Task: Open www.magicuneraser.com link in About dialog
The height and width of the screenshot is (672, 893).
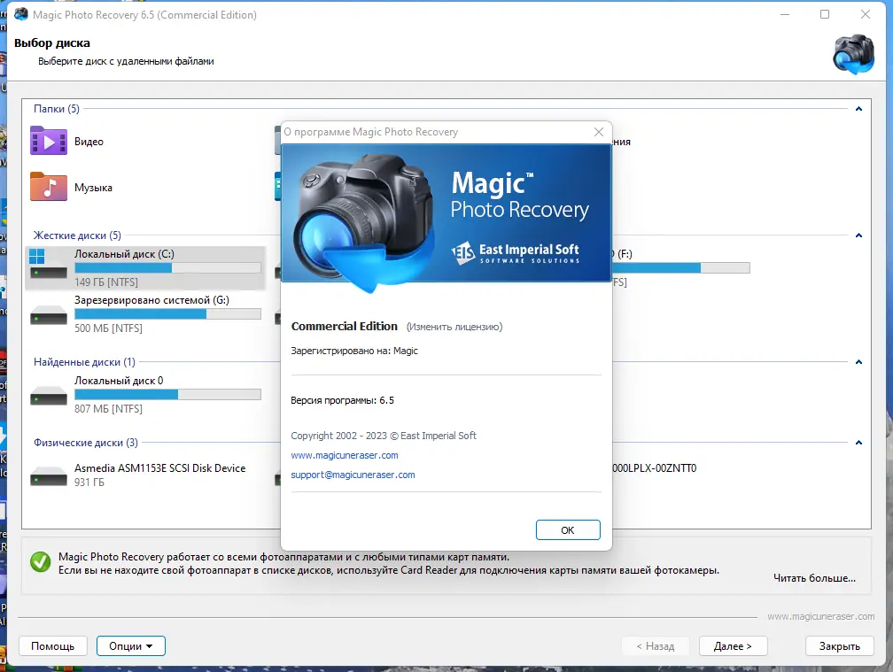Action: coord(345,455)
